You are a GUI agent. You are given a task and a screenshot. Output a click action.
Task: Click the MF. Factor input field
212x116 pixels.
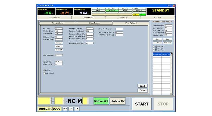coord(59,29)
